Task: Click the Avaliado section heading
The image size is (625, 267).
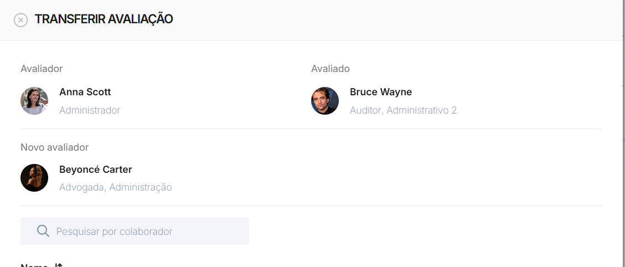Action: click(x=330, y=69)
